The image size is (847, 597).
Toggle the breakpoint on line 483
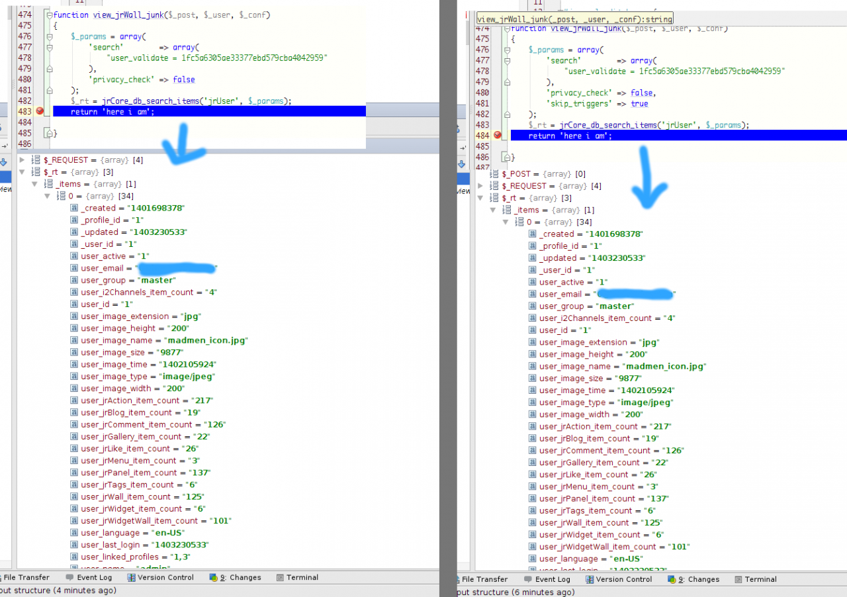point(40,111)
